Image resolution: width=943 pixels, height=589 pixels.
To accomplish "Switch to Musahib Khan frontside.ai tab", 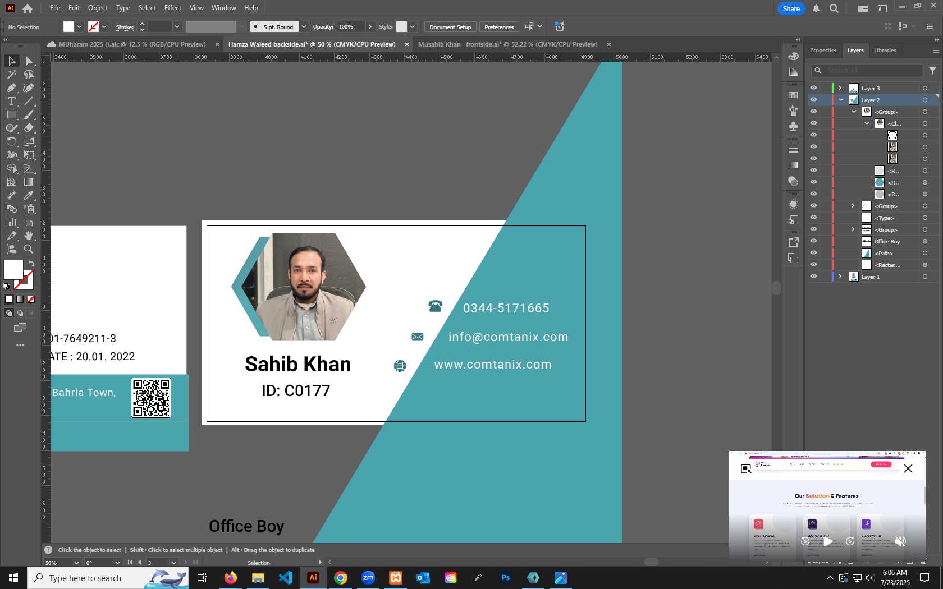I will pyautogui.click(x=507, y=44).
